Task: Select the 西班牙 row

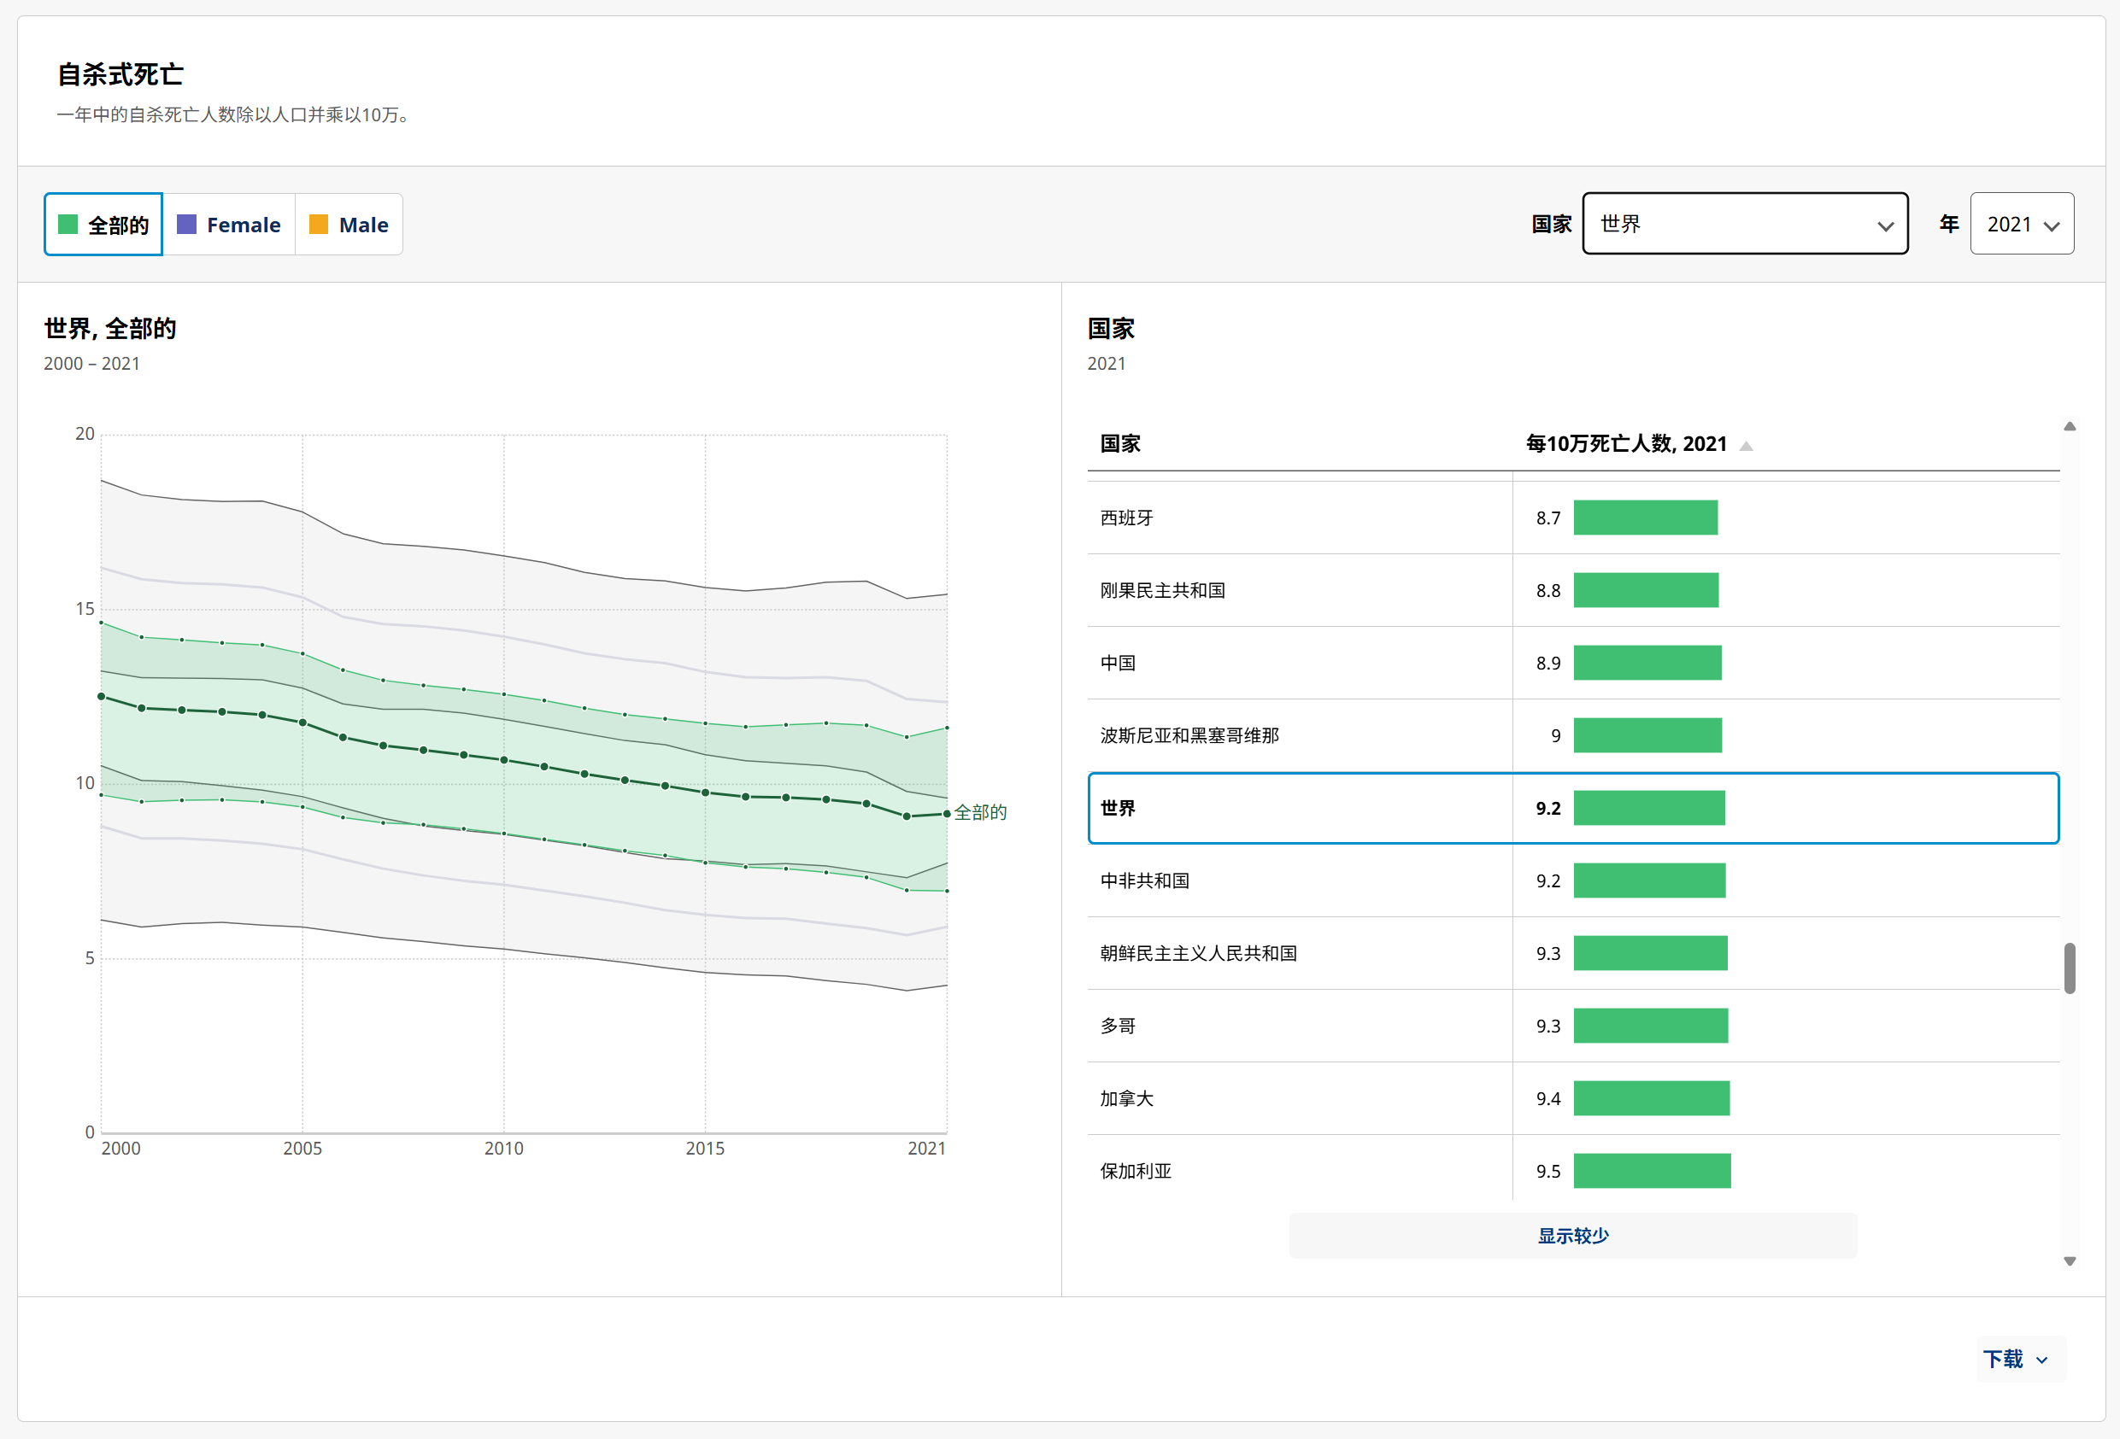Action: tap(1572, 518)
